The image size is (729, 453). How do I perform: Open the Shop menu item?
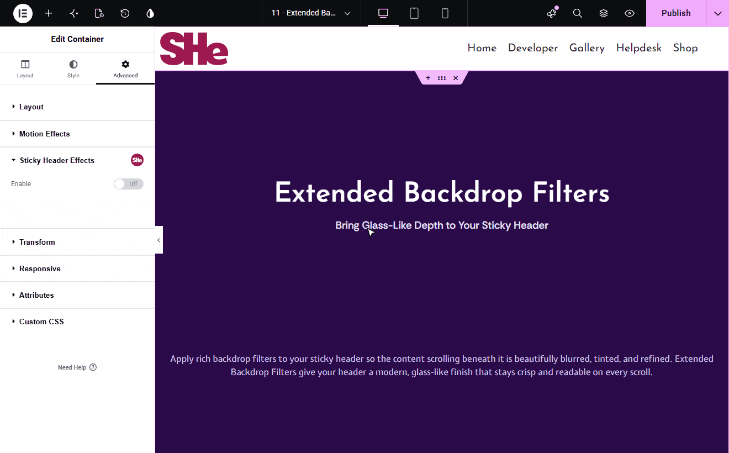pyautogui.click(x=685, y=48)
